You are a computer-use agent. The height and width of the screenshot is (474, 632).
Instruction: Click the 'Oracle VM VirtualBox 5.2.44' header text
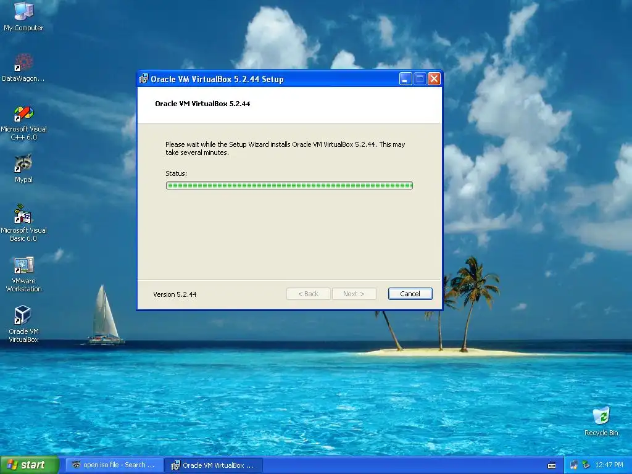[202, 104]
